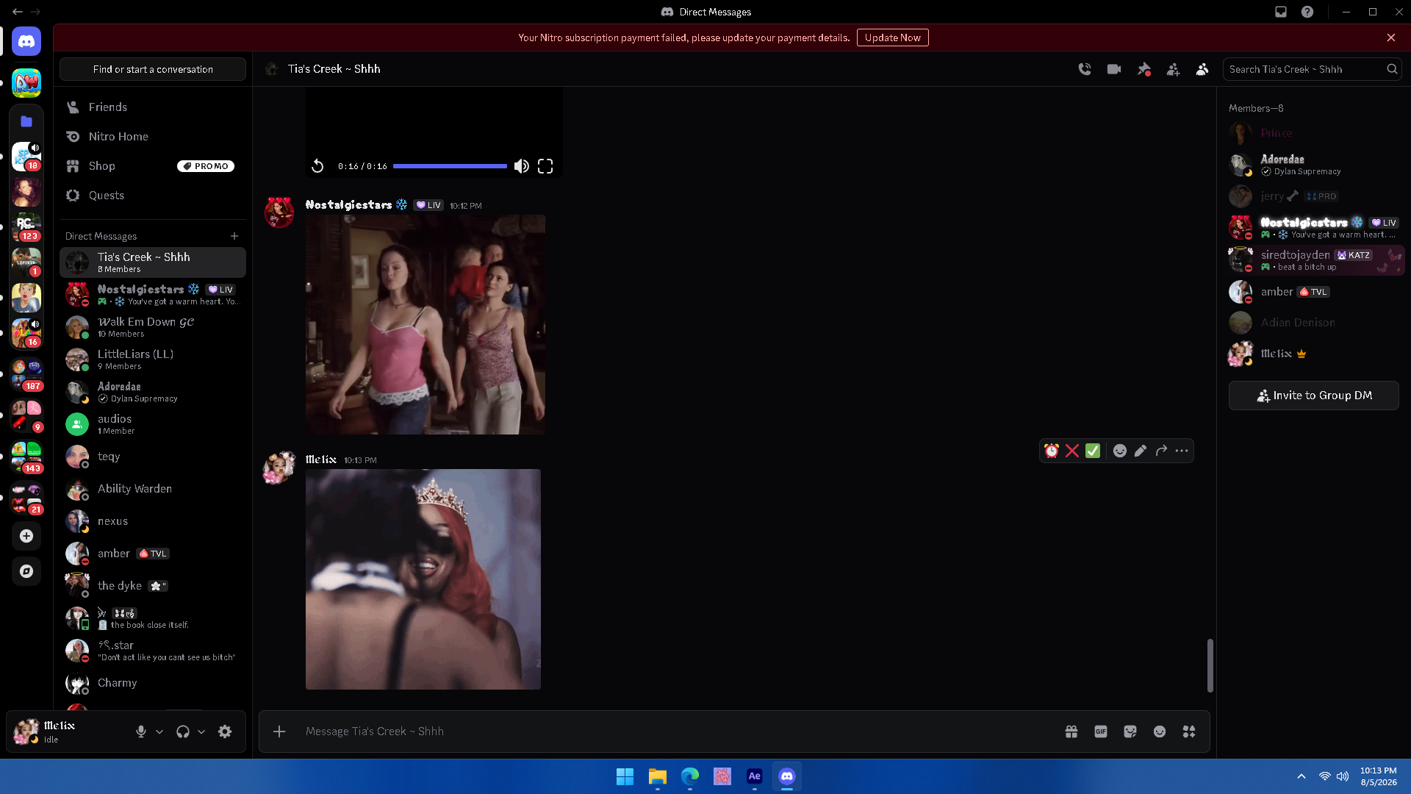This screenshot has height=794, width=1411.
Task: Expand input device options beside microphone
Action: (159, 732)
